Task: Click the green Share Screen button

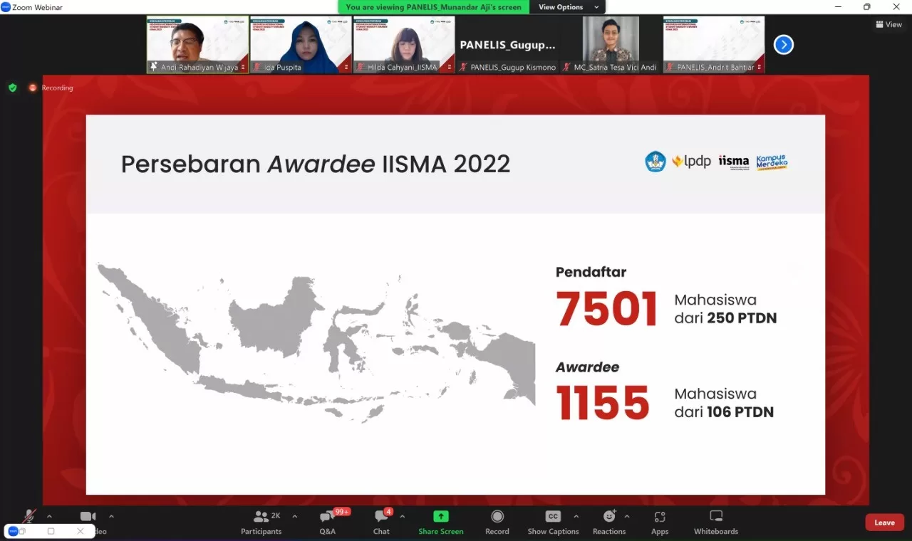Action: pos(441,522)
